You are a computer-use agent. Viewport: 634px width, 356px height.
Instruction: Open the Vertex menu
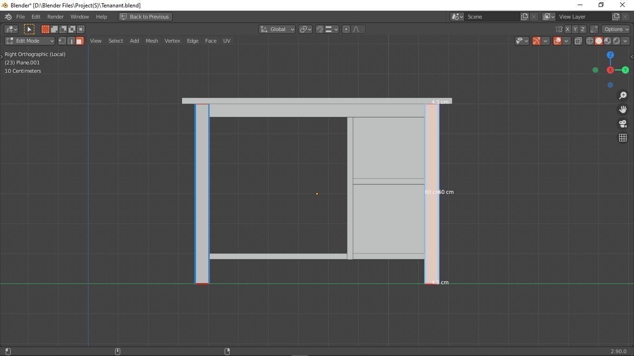coord(172,41)
